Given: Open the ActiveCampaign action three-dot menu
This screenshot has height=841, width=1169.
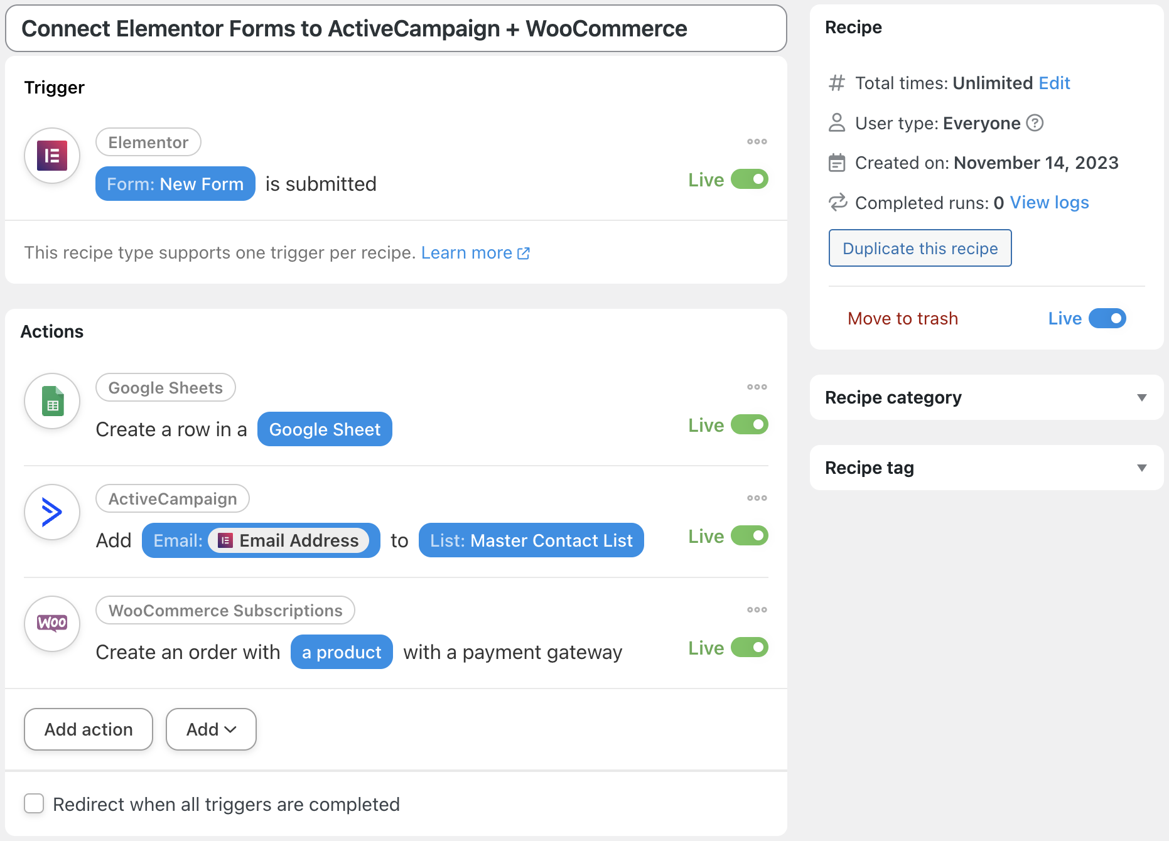Looking at the screenshot, I should coord(757,498).
